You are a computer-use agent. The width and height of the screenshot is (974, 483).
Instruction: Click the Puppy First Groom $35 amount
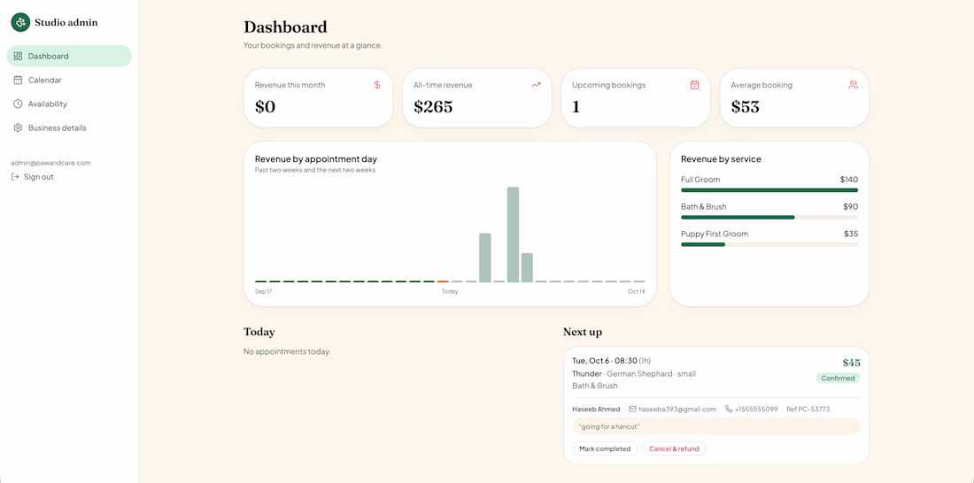coord(850,234)
